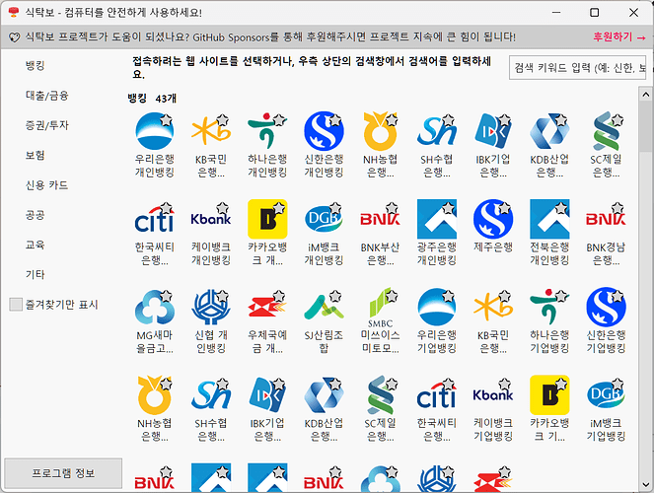Open SMBC 미쓰이스미토모 icon
Image resolution: width=654 pixels, height=493 pixels.
[x=380, y=307]
